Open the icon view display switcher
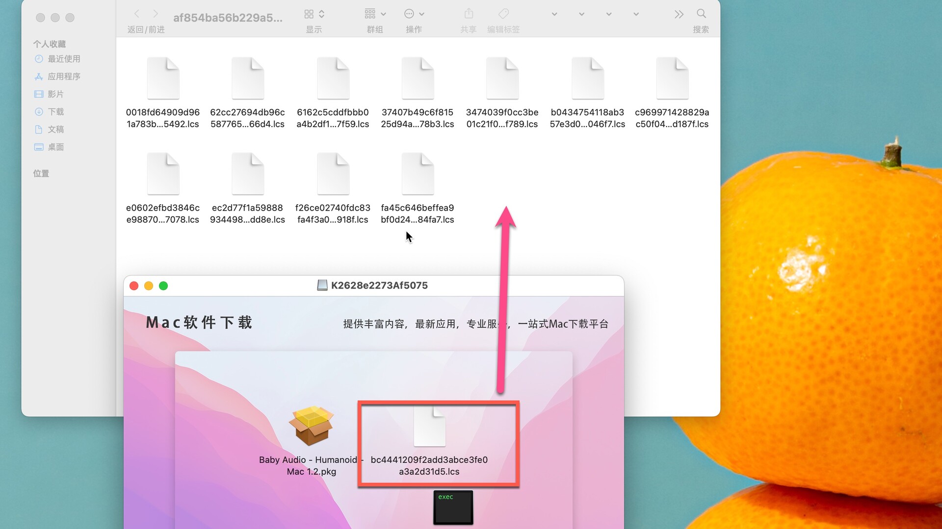The image size is (942, 529). (x=314, y=14)
